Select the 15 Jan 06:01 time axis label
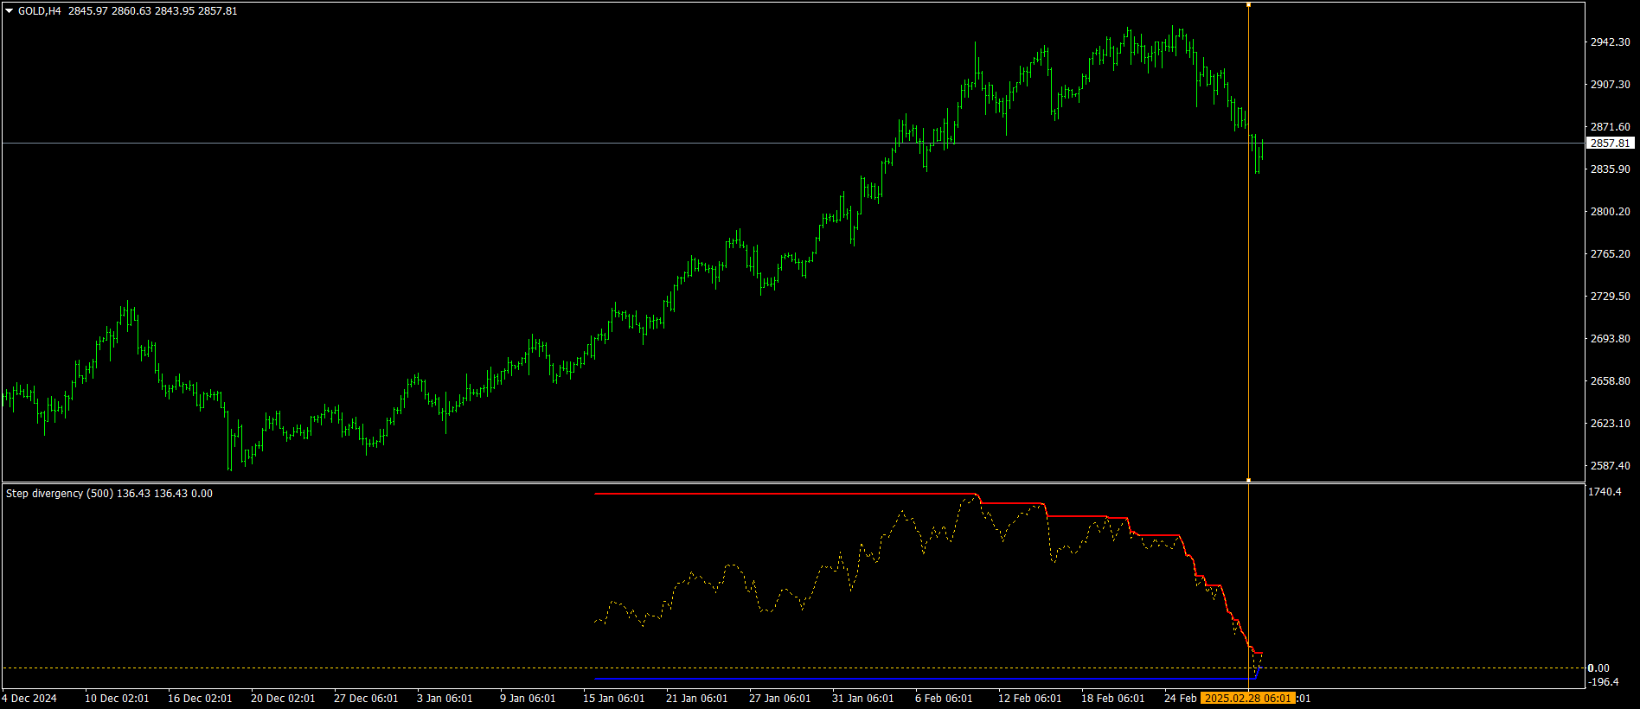This screenshot has width=1640, height=709. (x=614, y=699)
